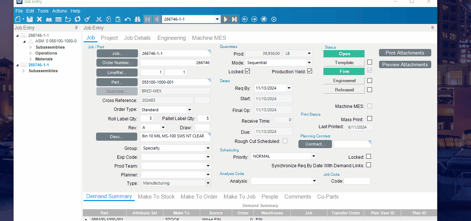Image resolution: width=471 pixels, height=221 pixels.
Task: Click the circled forward arrow icon
Action: click(x=254, y=19)
